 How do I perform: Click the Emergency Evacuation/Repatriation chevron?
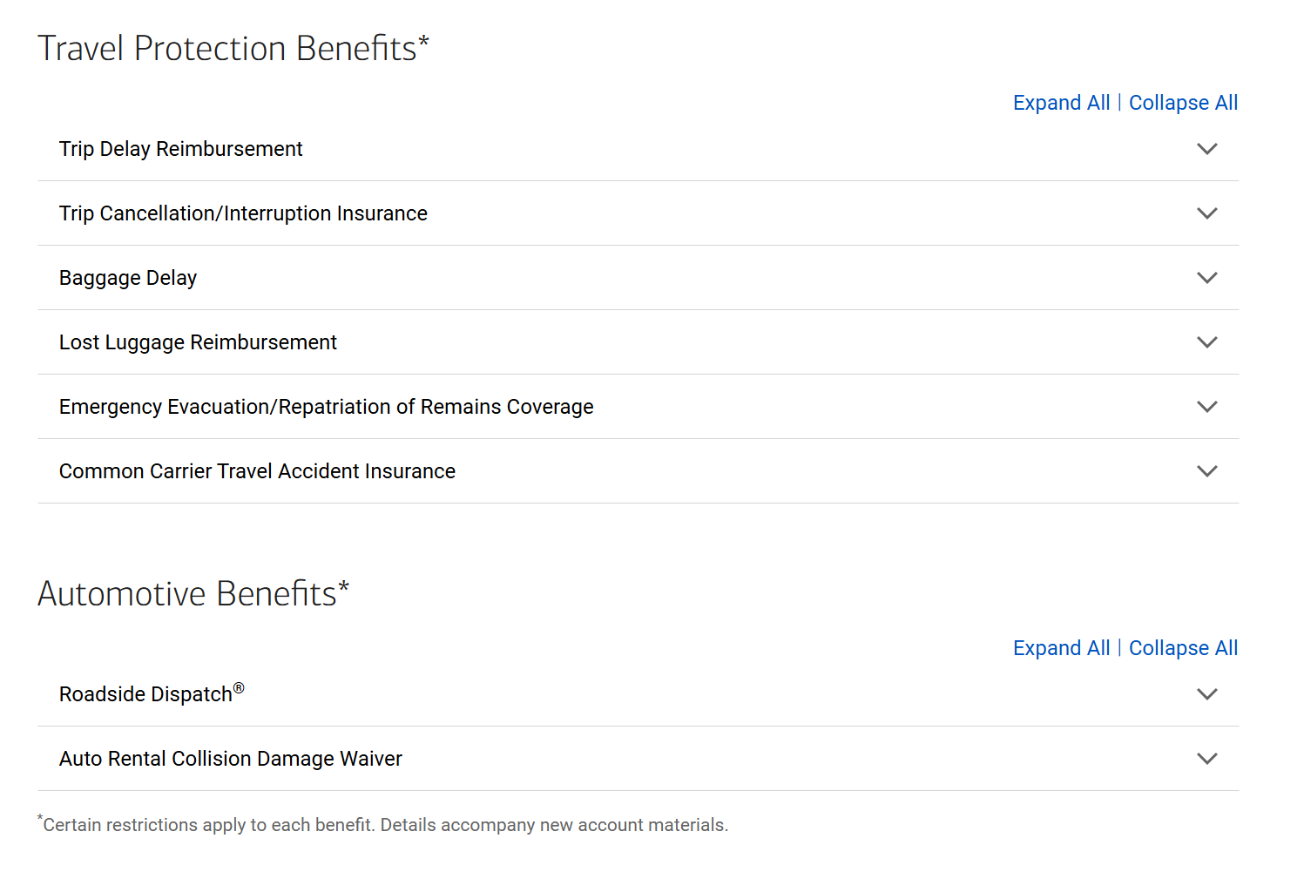pyautogui.click(x=1206, y=407)
